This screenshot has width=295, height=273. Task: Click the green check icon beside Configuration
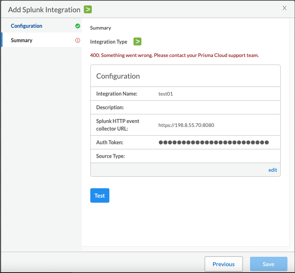tap(78, 26)
